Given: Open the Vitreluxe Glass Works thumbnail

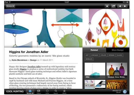Looking at the screenshot, I should pyautogui.click(x=117, y=70).
